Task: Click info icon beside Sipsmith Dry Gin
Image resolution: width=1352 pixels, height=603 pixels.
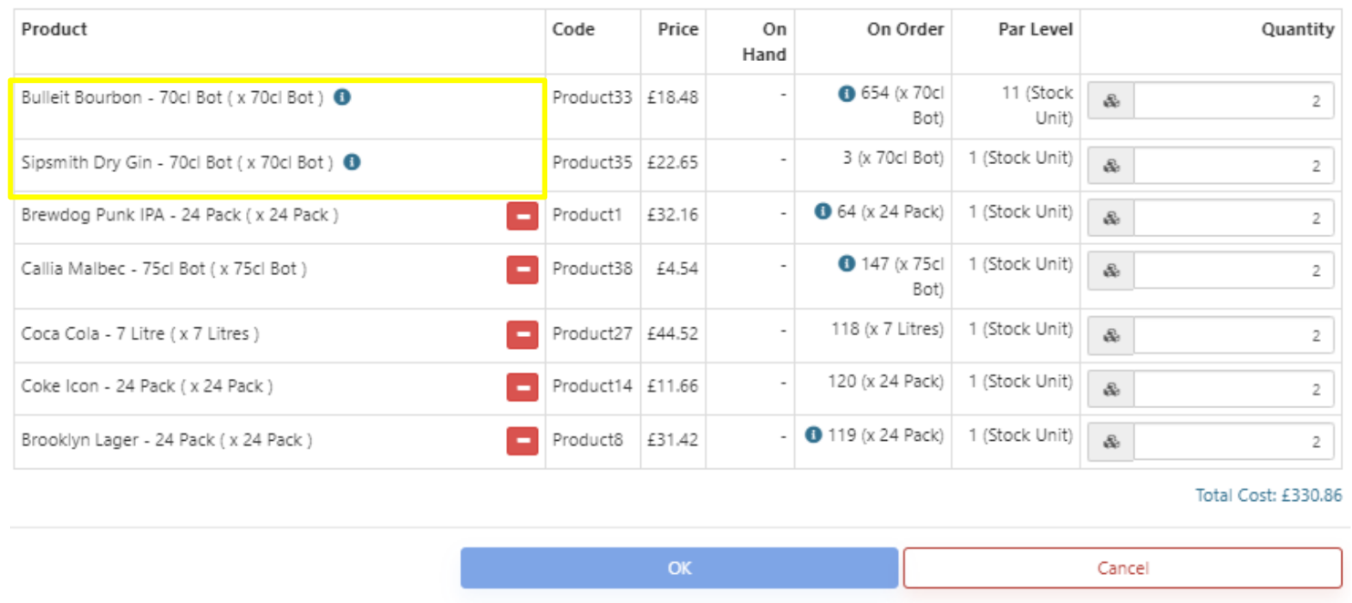Action: coord(352,162)
